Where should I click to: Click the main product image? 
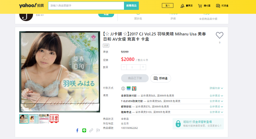(x=60, y=72)
